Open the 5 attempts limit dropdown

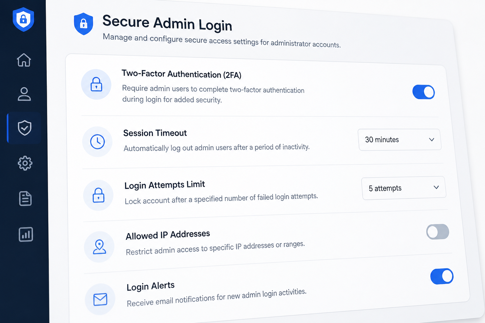pyautogui.click(x=404, y=188)
